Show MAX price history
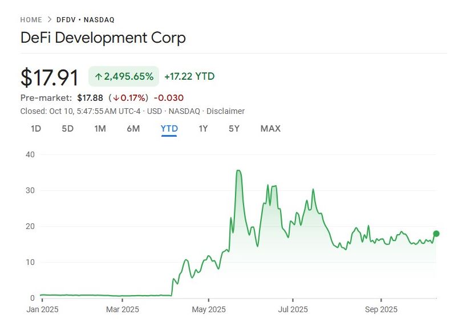This screenshot has height=327, width=458. point(270,129)
